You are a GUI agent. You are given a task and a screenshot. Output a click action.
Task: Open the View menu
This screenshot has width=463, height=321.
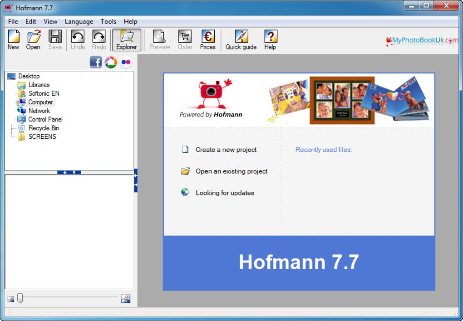[x=50, y=22]
